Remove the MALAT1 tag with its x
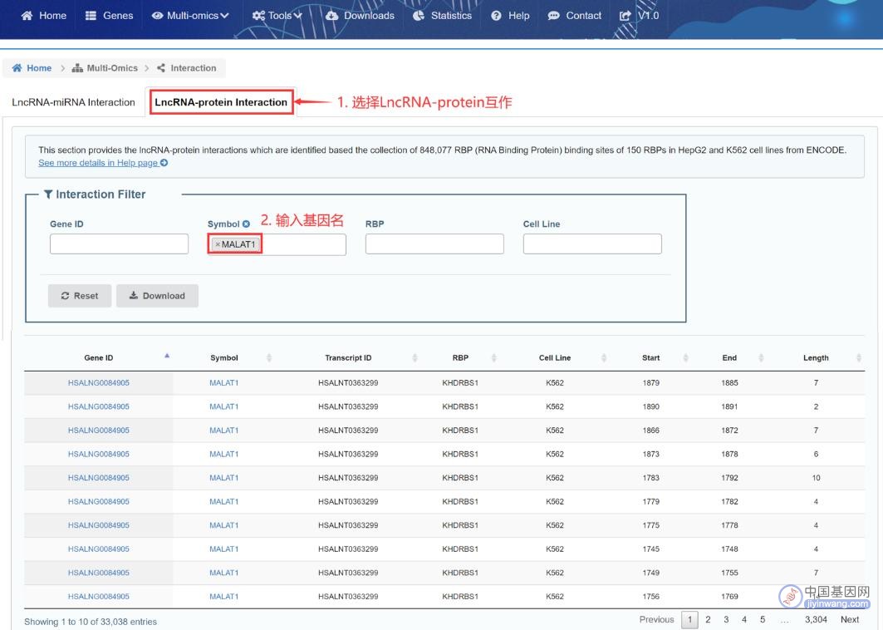 218,244
